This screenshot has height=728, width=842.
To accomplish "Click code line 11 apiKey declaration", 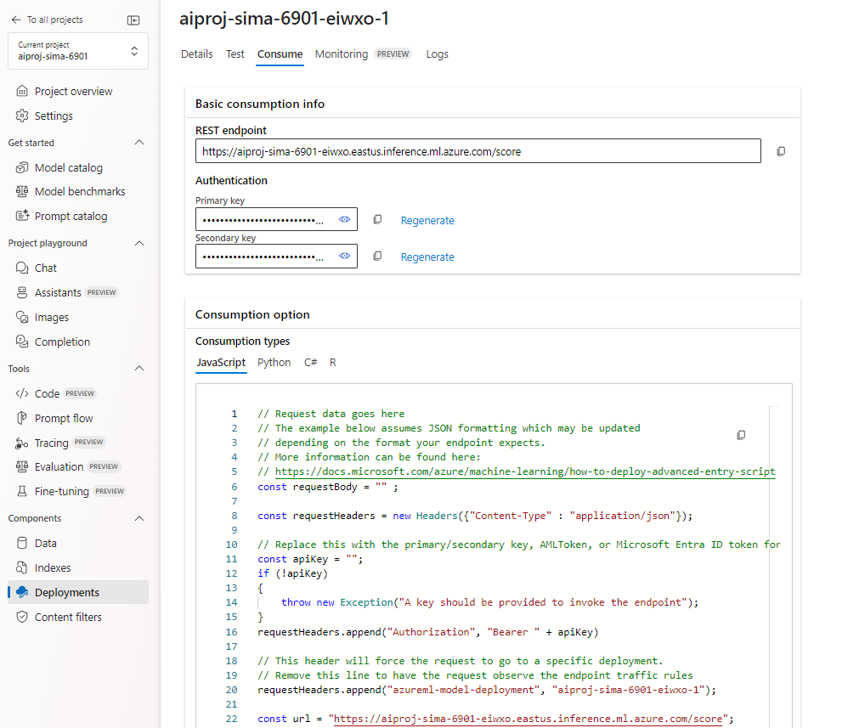I will coord(310,559).
